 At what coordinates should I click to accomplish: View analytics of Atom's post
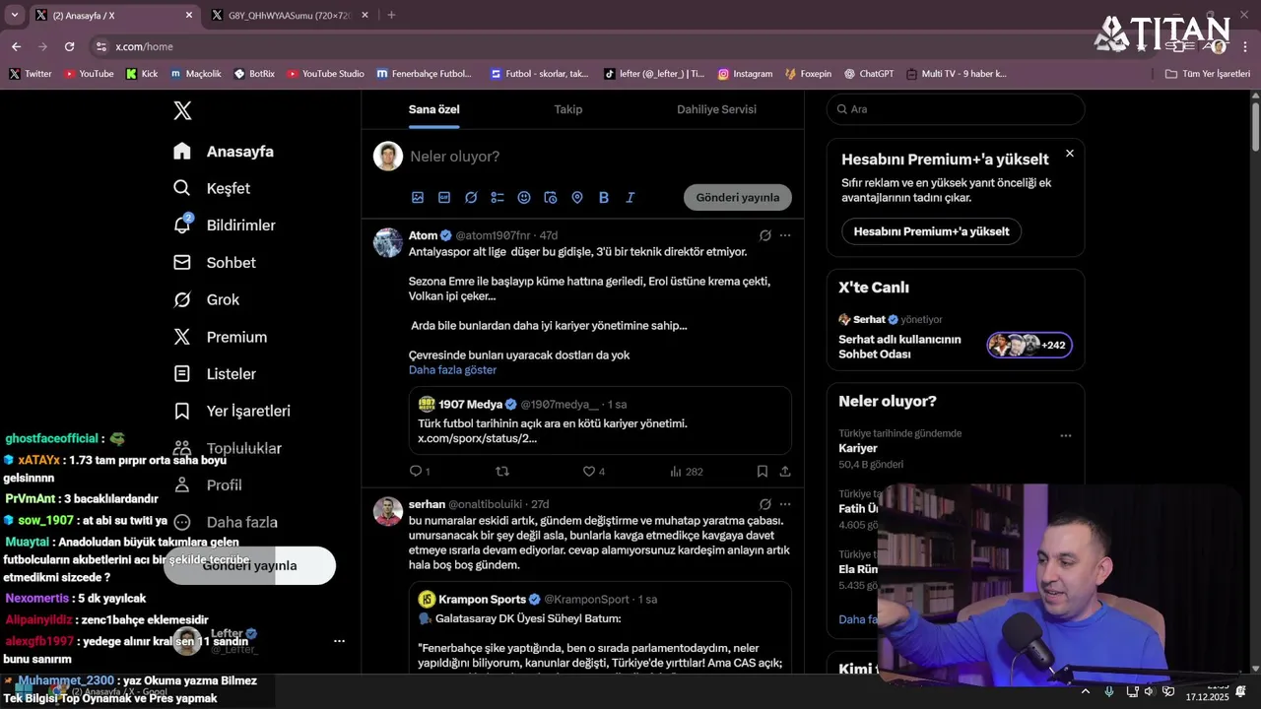coord(686,472)
